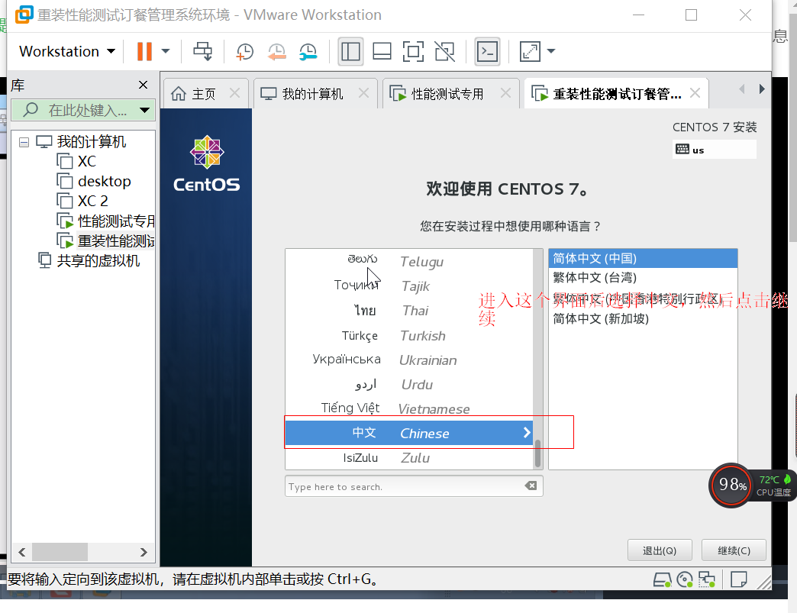Send Ctrl+Alt+Del to virtual machine icon

203,51
